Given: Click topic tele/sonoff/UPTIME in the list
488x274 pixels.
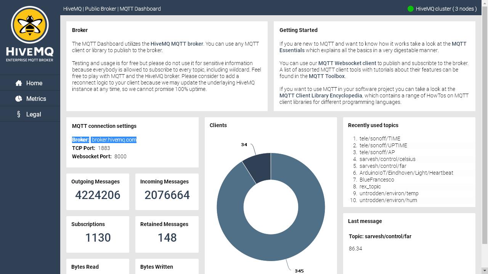Looking at the screenshot, I should [383, 145].
